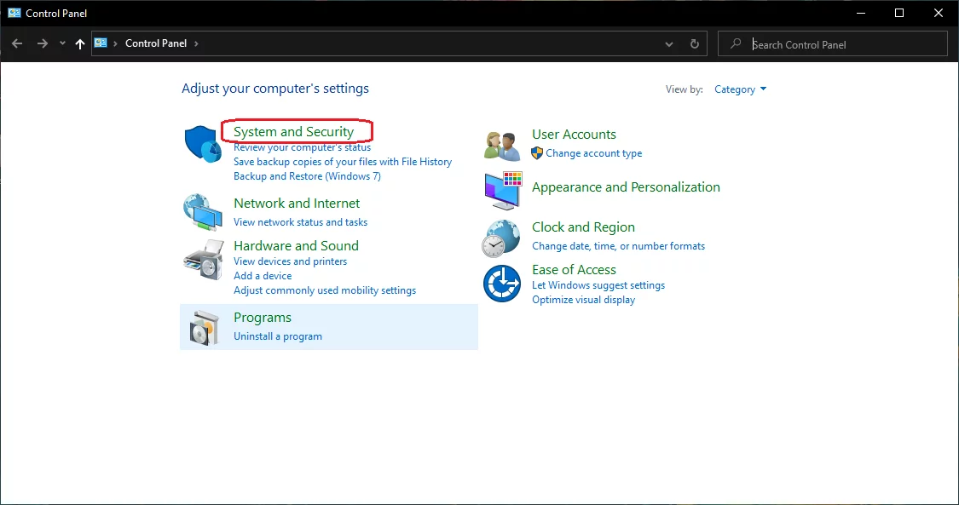Open the Programs category heading
This screenshot has width=959, height=505.
(263, 318)
